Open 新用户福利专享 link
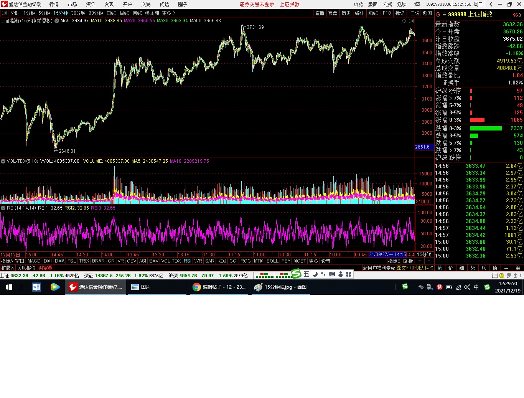The image size is (524, 398). coord(379,268)
